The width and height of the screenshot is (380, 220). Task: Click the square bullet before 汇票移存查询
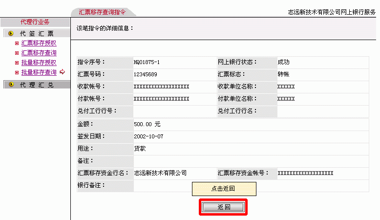click(x=17, y=53)
